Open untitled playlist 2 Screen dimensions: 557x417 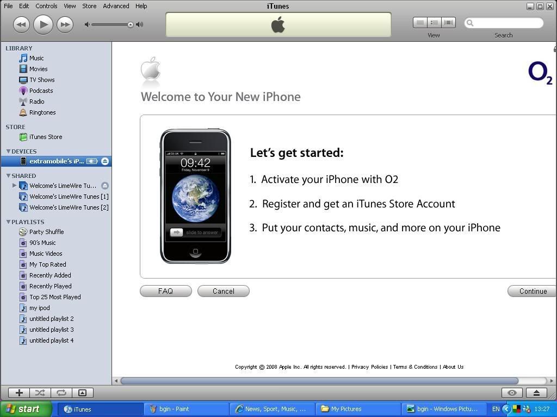(51, 319)
